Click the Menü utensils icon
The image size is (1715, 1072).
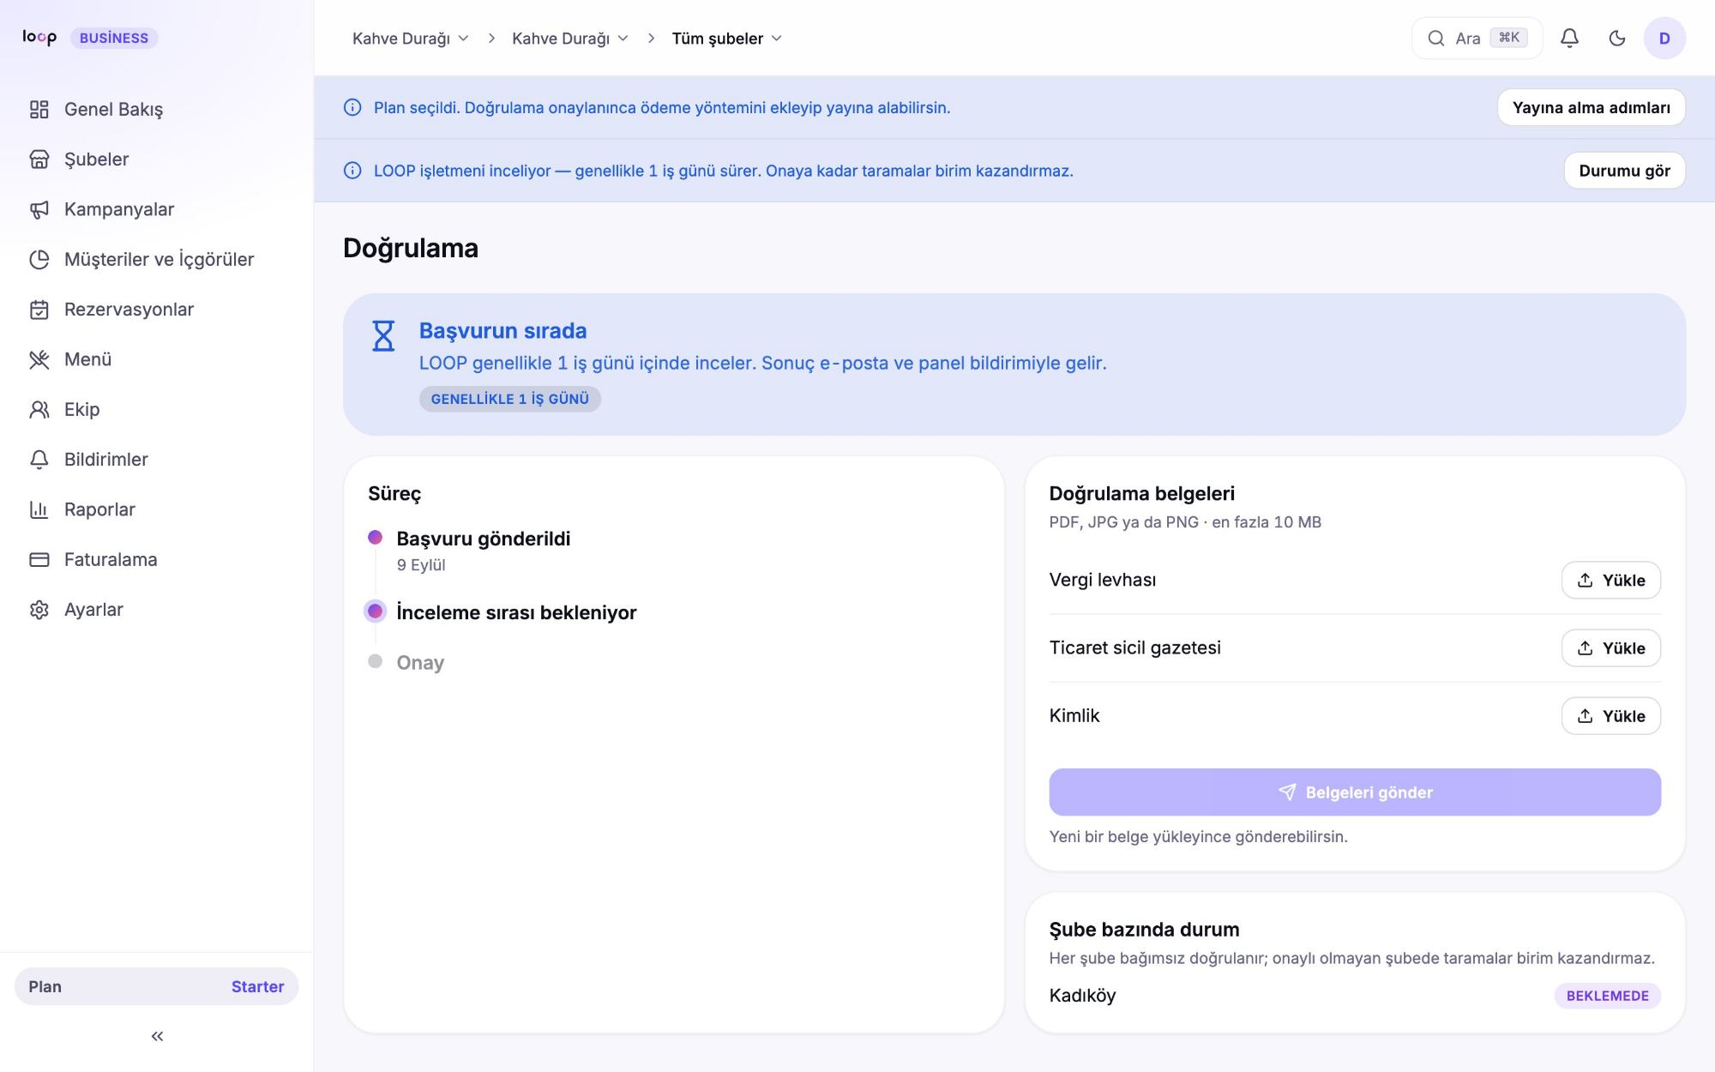point(39,359)
